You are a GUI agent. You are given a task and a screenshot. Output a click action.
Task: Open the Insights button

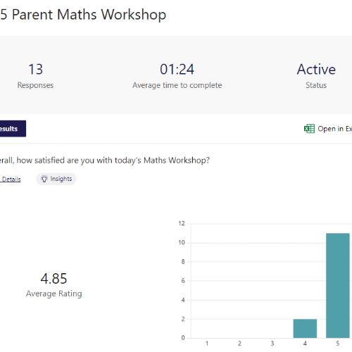coord(56,179)
